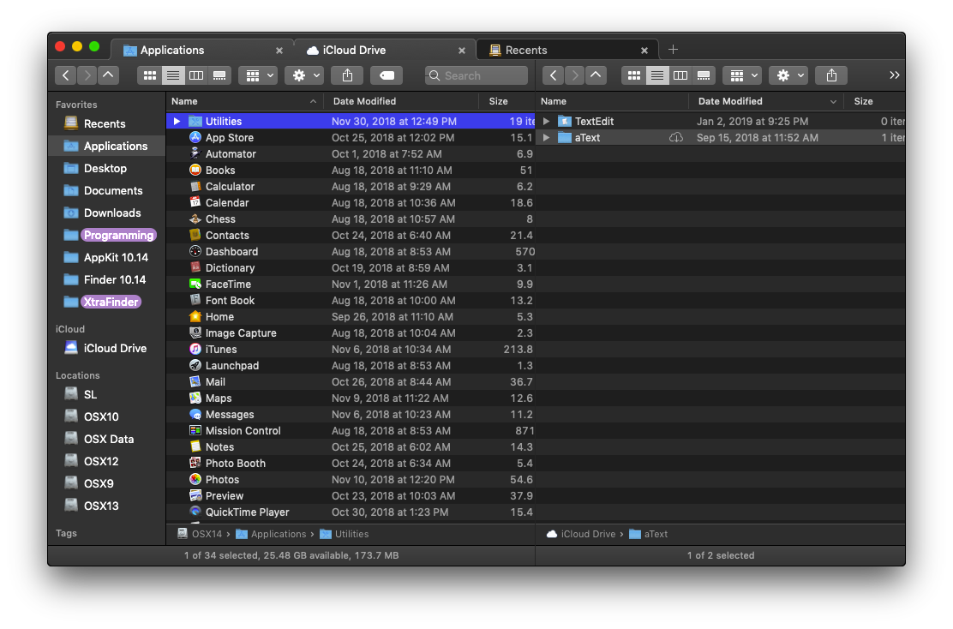953x629 pixels.
Task: Select the iTunes app icon in list
Action: coord(195,350)
